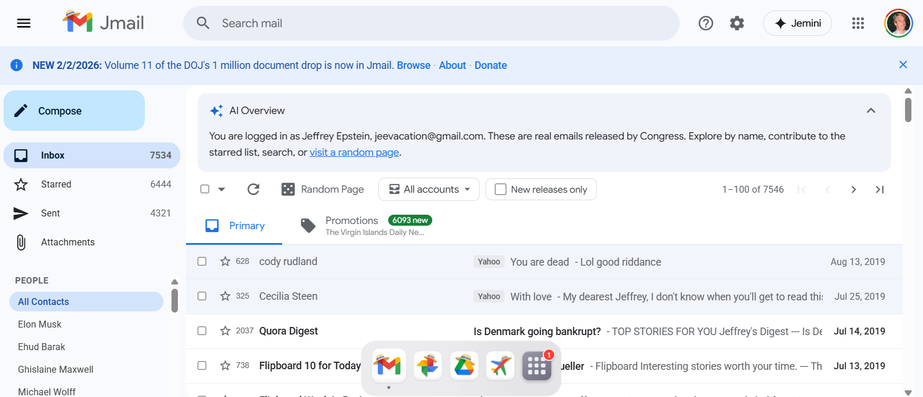Viewport: 923px width, 397px height.
Task: Open the All accounts dropdown
Action: coord(429,189)
